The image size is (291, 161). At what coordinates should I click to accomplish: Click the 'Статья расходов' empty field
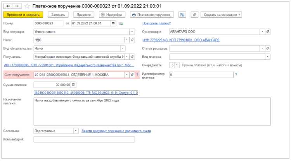(214, 48)
